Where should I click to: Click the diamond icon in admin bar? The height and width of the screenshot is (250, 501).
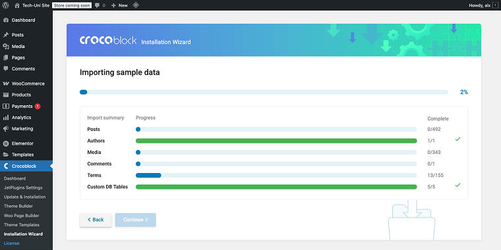click(x=136, y=5)
